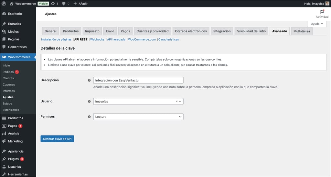331x177 pixels.
Task: Open the Visibilidad del sitio tab
Action: [251, 31]
